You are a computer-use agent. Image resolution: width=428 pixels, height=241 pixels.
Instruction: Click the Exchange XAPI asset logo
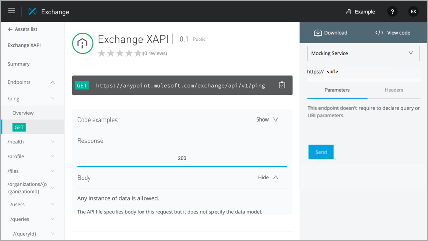click(83, 44)
